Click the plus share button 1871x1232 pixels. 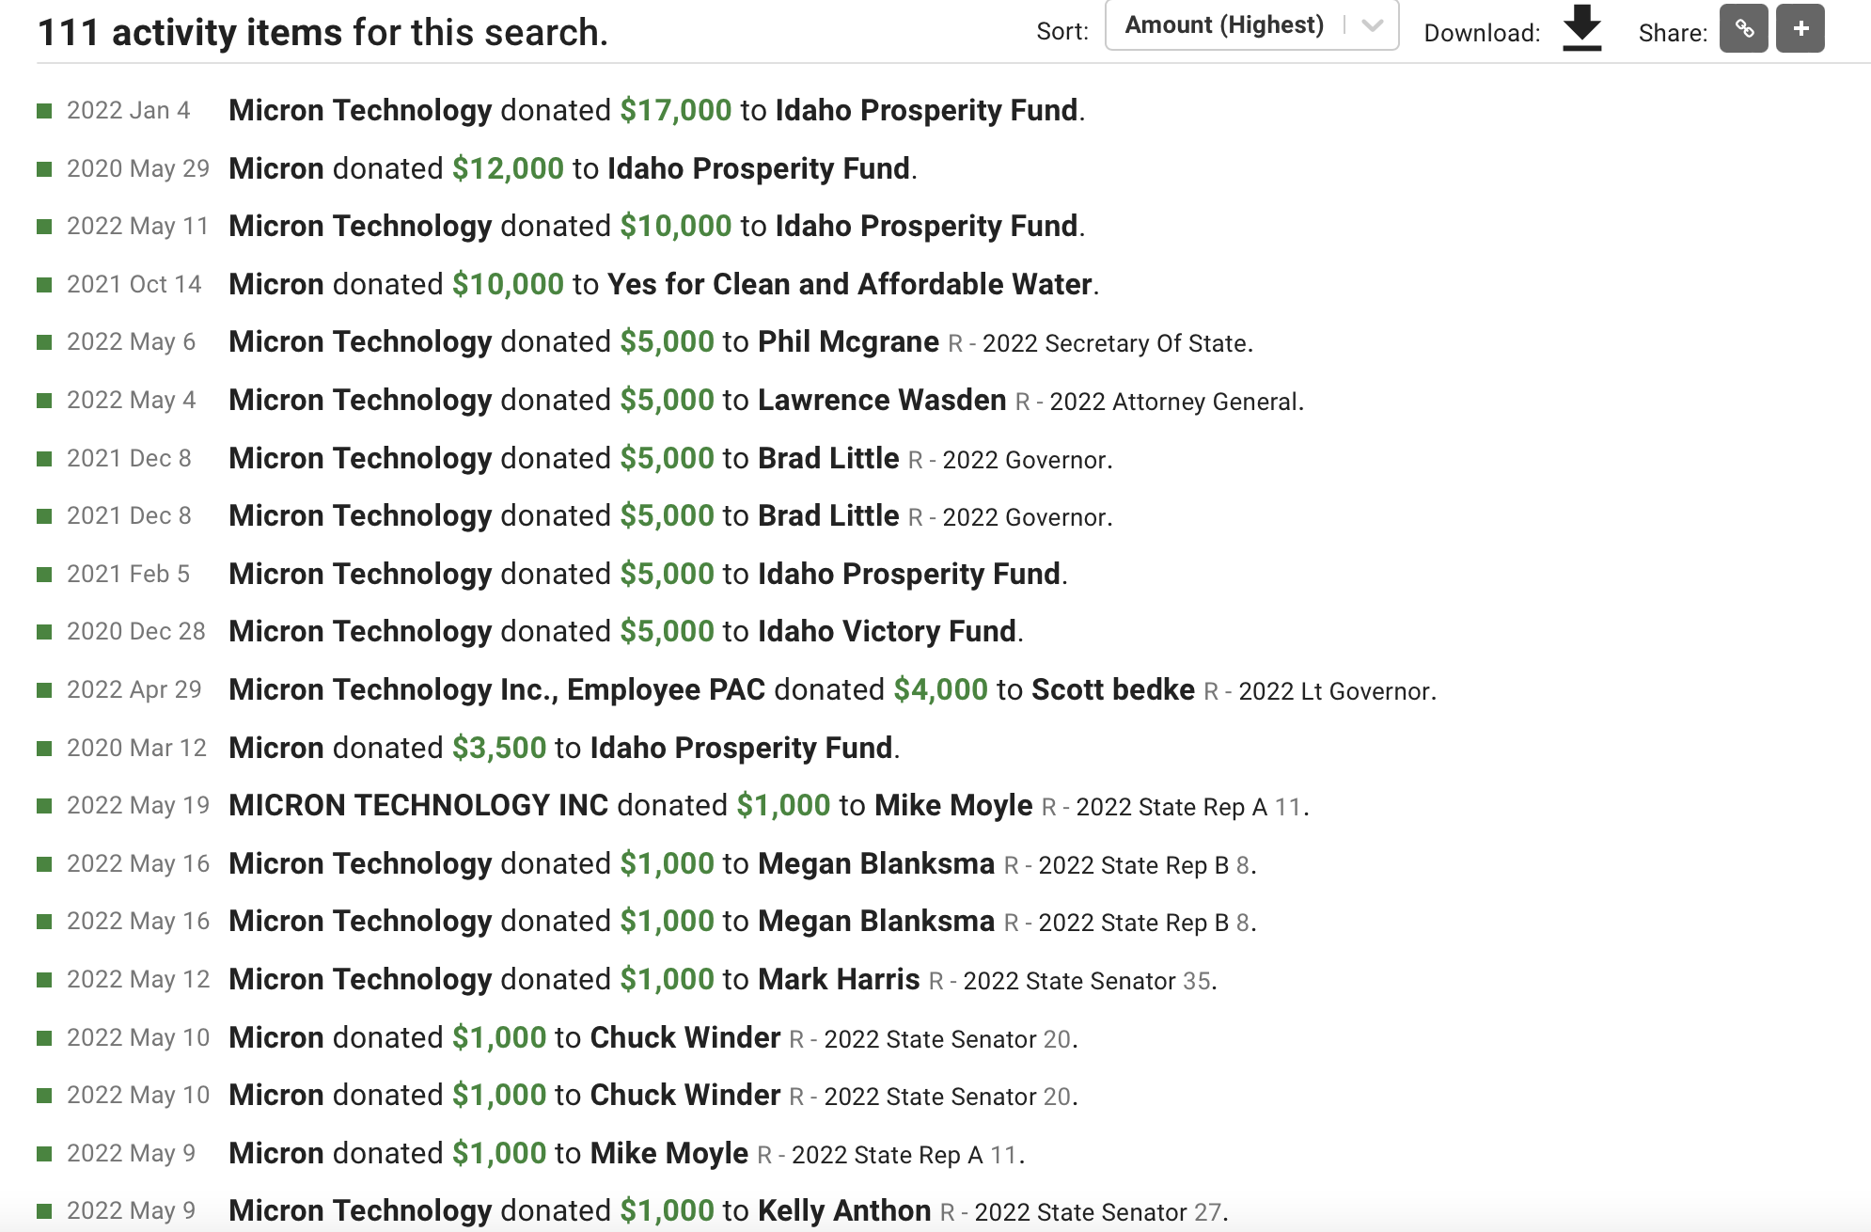coord(1800,28)
